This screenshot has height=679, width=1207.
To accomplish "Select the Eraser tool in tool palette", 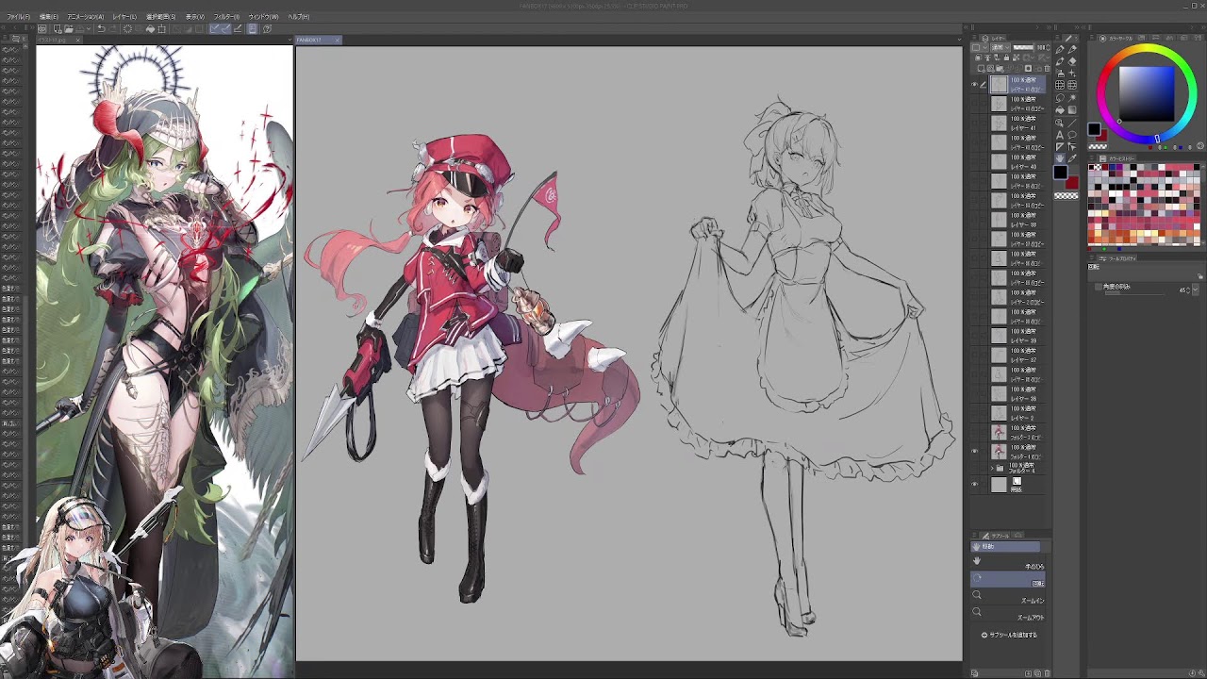I will (1072, 61).
